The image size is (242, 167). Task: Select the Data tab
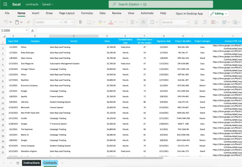(102, 13)
